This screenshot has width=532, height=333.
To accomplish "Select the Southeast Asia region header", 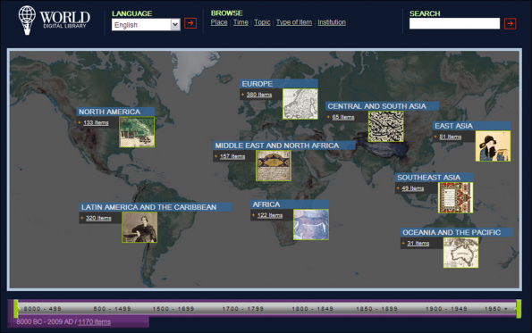I will click(434, 177).
